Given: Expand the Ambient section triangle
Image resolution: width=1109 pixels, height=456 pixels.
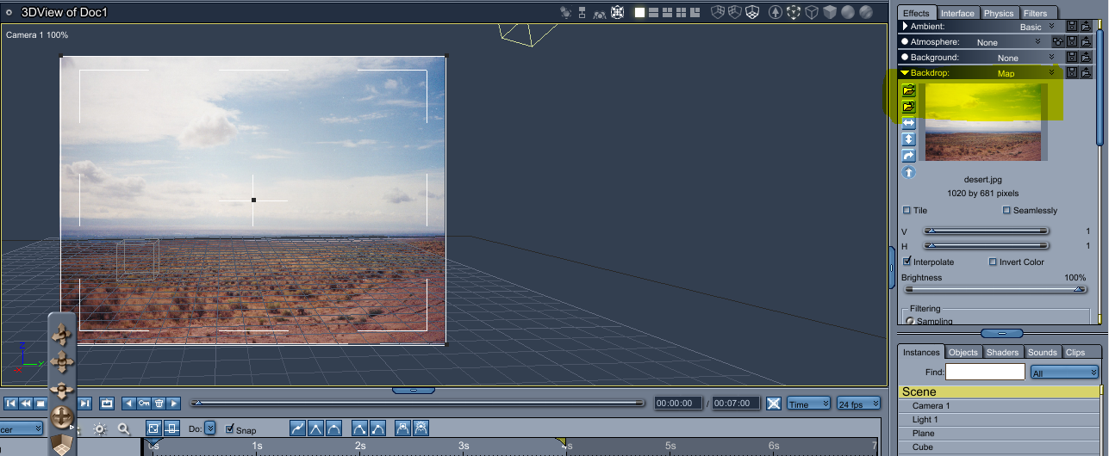Looking at the screenshot, I should point(905,27).
